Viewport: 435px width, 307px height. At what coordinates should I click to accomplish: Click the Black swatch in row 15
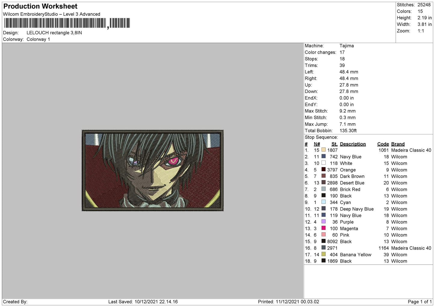324,241
